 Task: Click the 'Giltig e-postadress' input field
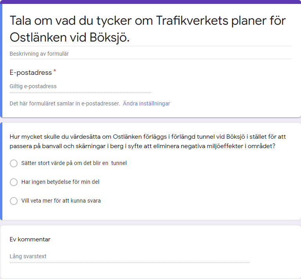80,87
